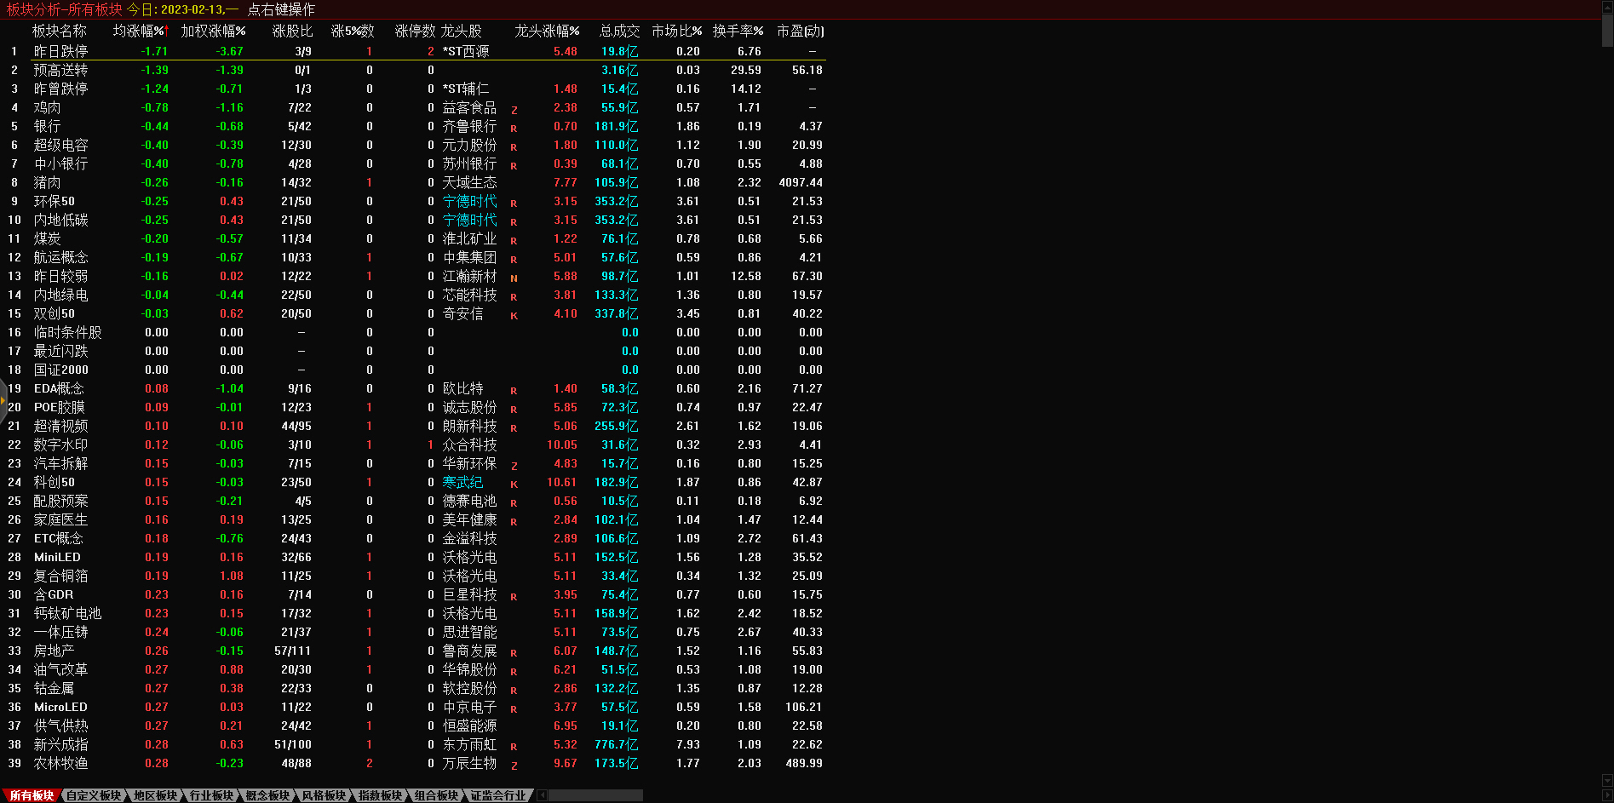Select the 昨日跌停 sector row
This screenshot has height=803, width=1614.
60,52
